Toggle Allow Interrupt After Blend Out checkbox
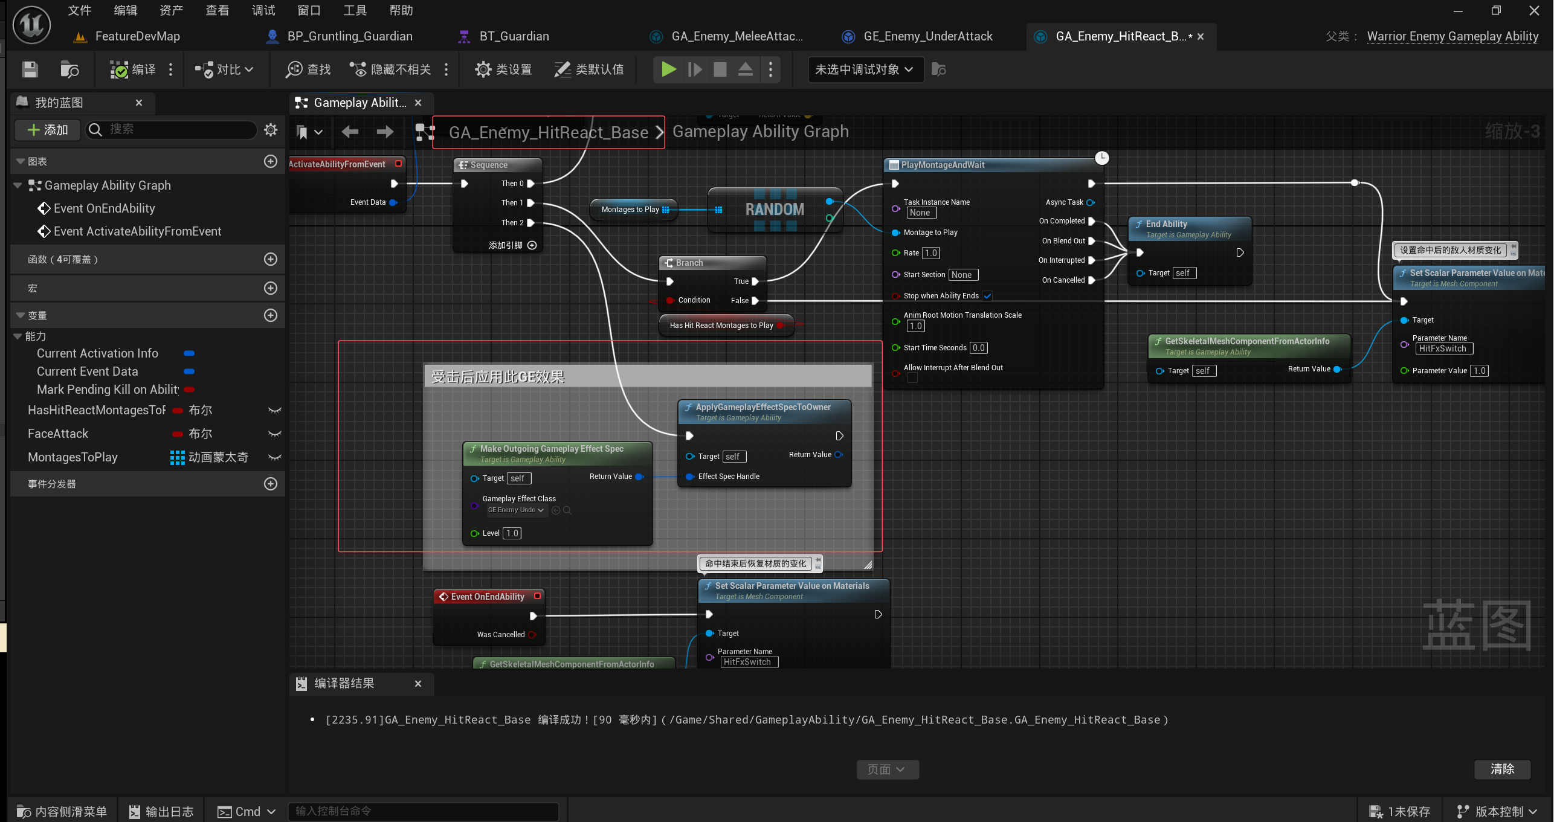 tap(912, 378)
